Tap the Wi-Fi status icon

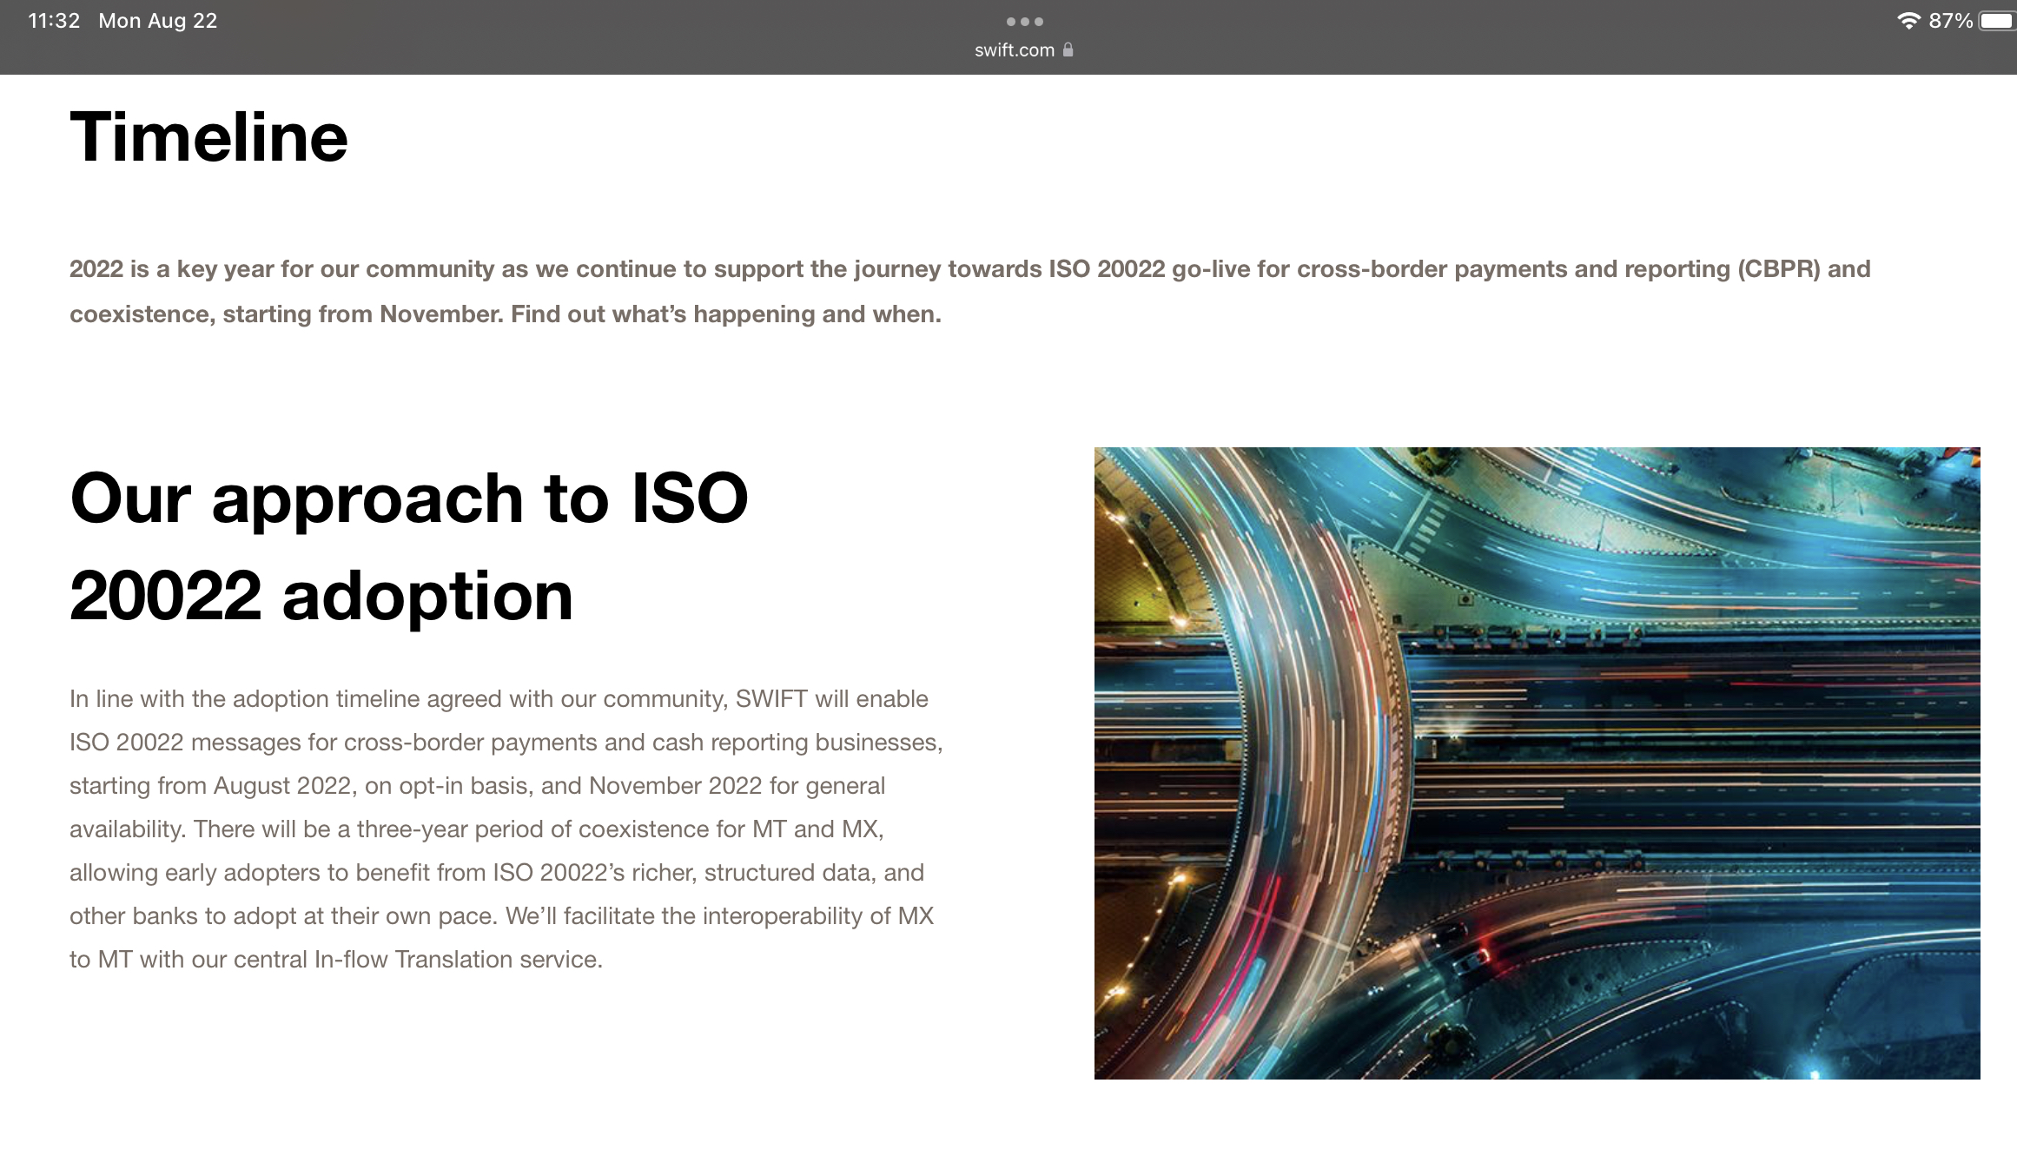pyautogui.click(x=1908, y=21)
